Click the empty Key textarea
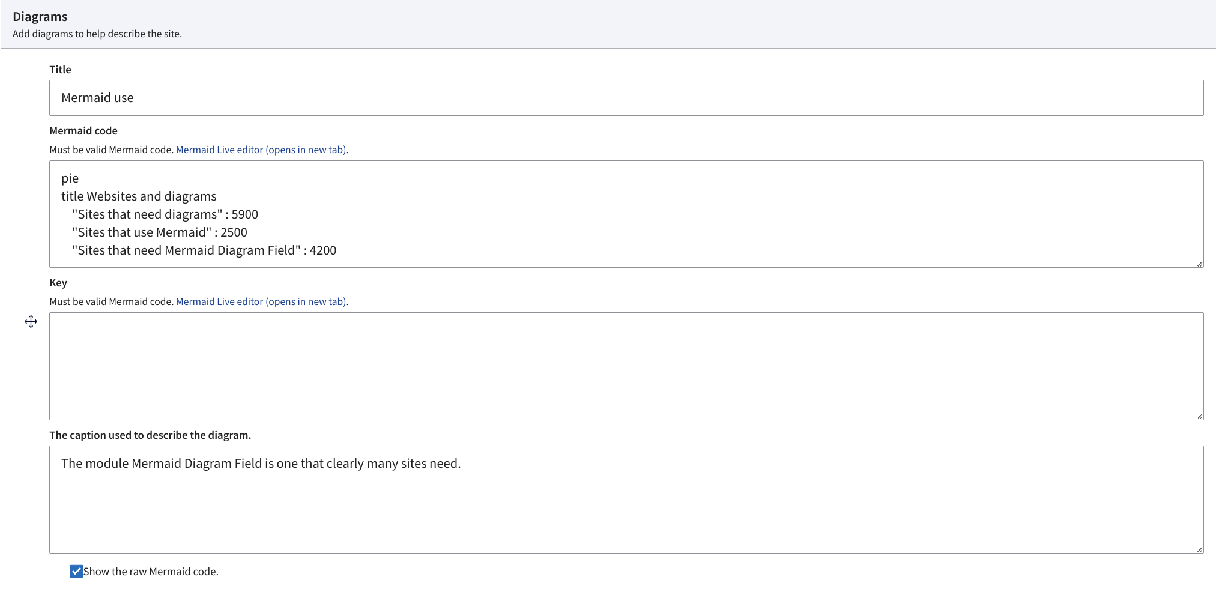Viewport: 1222px width, 589px height. 626,366
